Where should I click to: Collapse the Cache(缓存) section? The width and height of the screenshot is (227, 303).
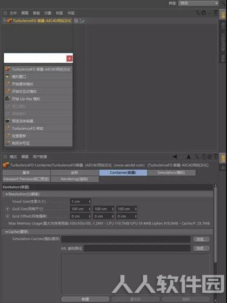pyautogui.click(x=6, y=232)
